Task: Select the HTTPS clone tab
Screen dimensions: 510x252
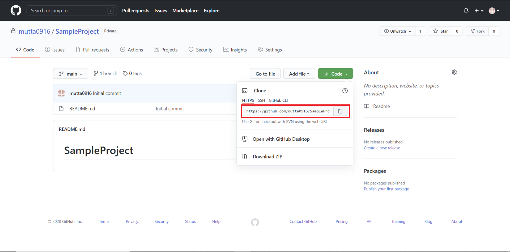Action: click(248, 100)
